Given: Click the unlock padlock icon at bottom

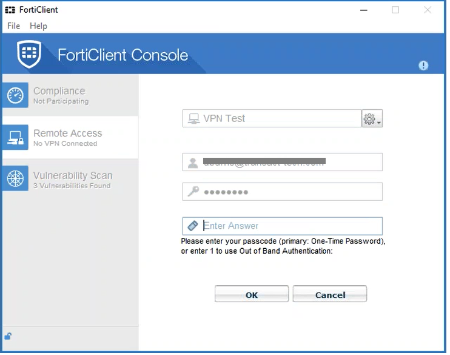Looking at the screenshot, I should [x=8, y=336].
